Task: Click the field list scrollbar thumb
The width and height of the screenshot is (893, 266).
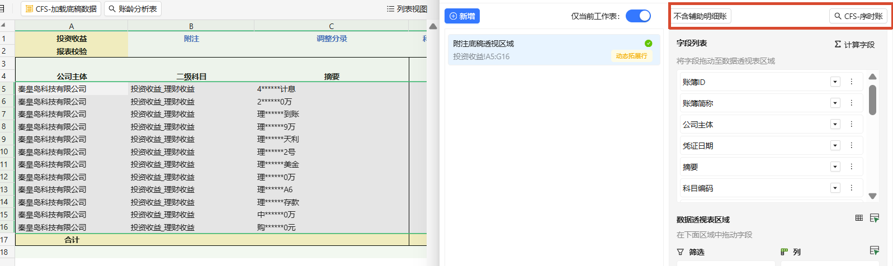Action: 872,100
